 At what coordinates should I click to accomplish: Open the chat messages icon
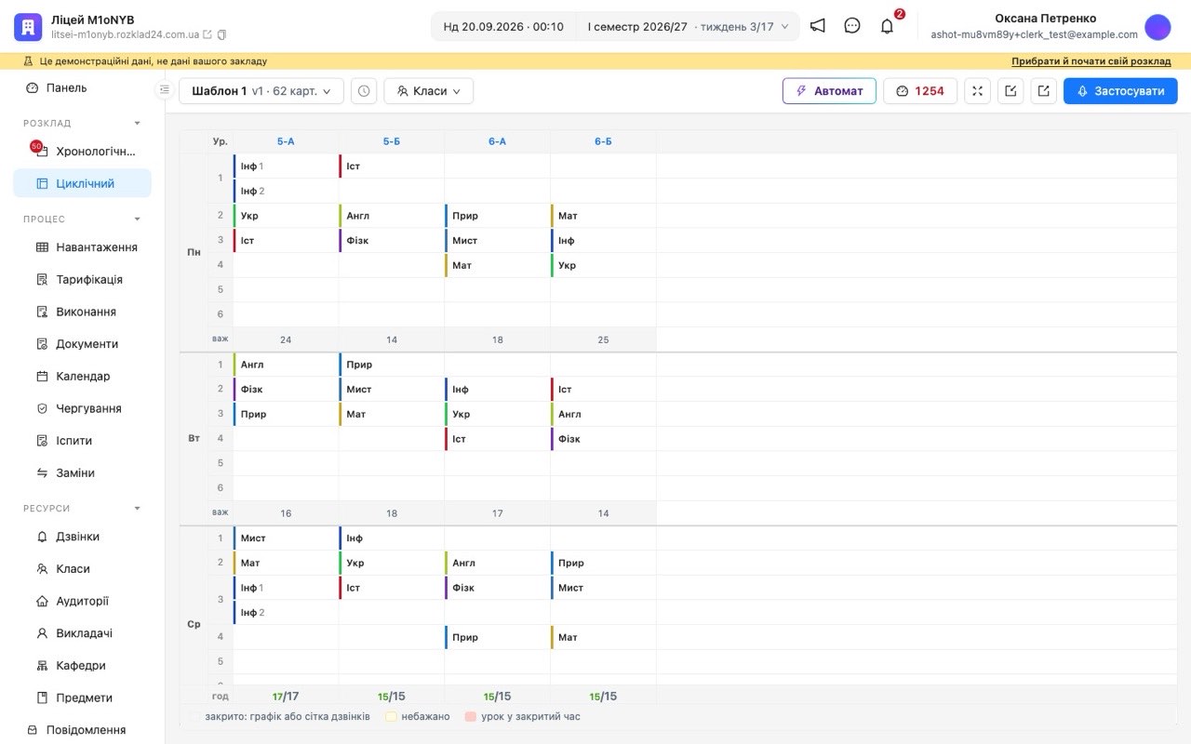coord(852,26)
